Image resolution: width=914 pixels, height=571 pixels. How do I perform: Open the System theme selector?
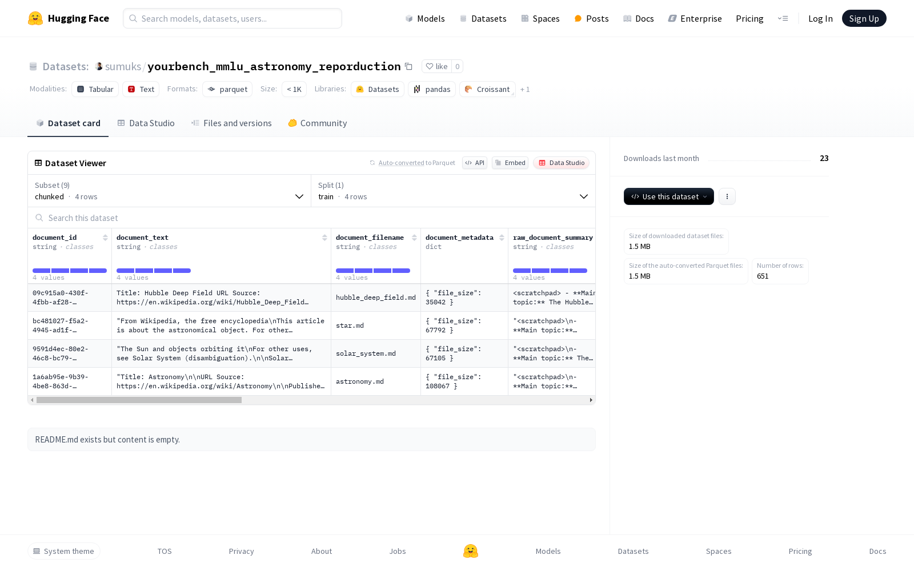tap(64, 551)
